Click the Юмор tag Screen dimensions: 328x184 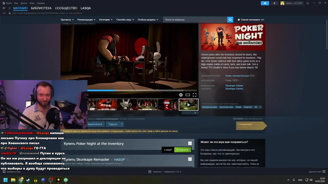point(238,107)
